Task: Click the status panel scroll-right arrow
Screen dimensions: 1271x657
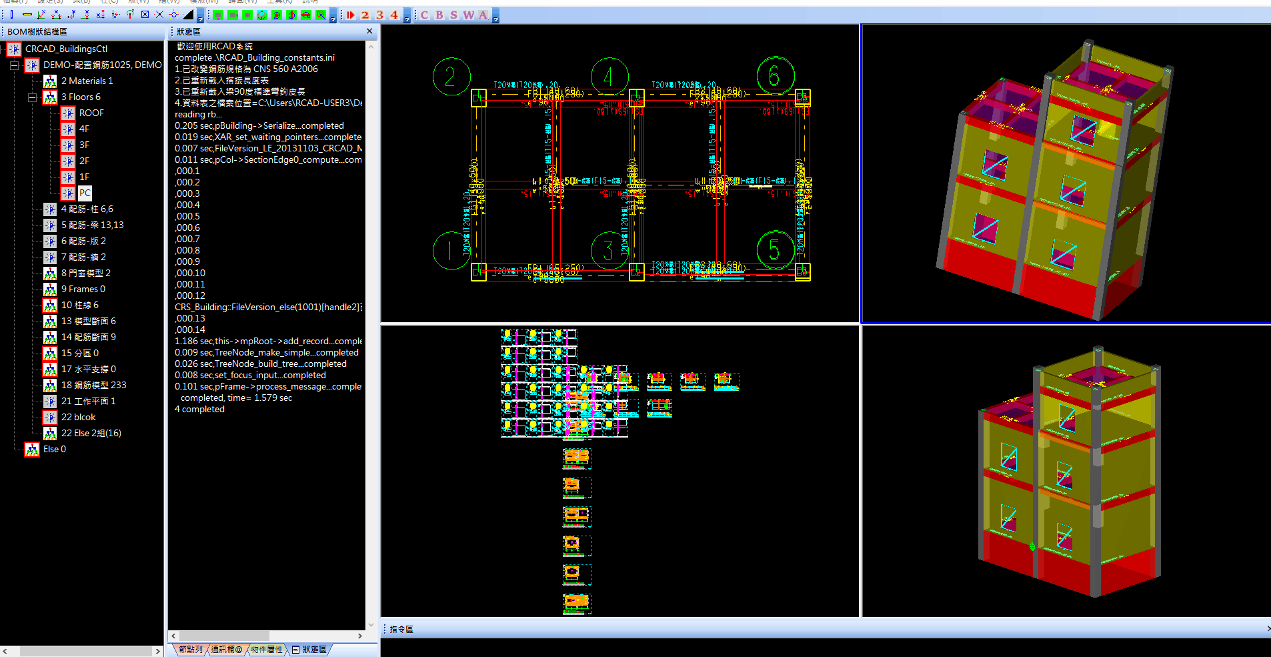Action: (x=360, y=636)
